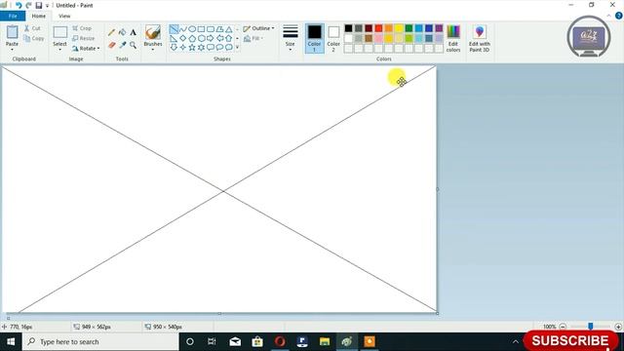Image resolution: width=624 pixels, height=351 pixels.
Task: Click Edit with Paint 3D
Action: click(x=480, y=38)
